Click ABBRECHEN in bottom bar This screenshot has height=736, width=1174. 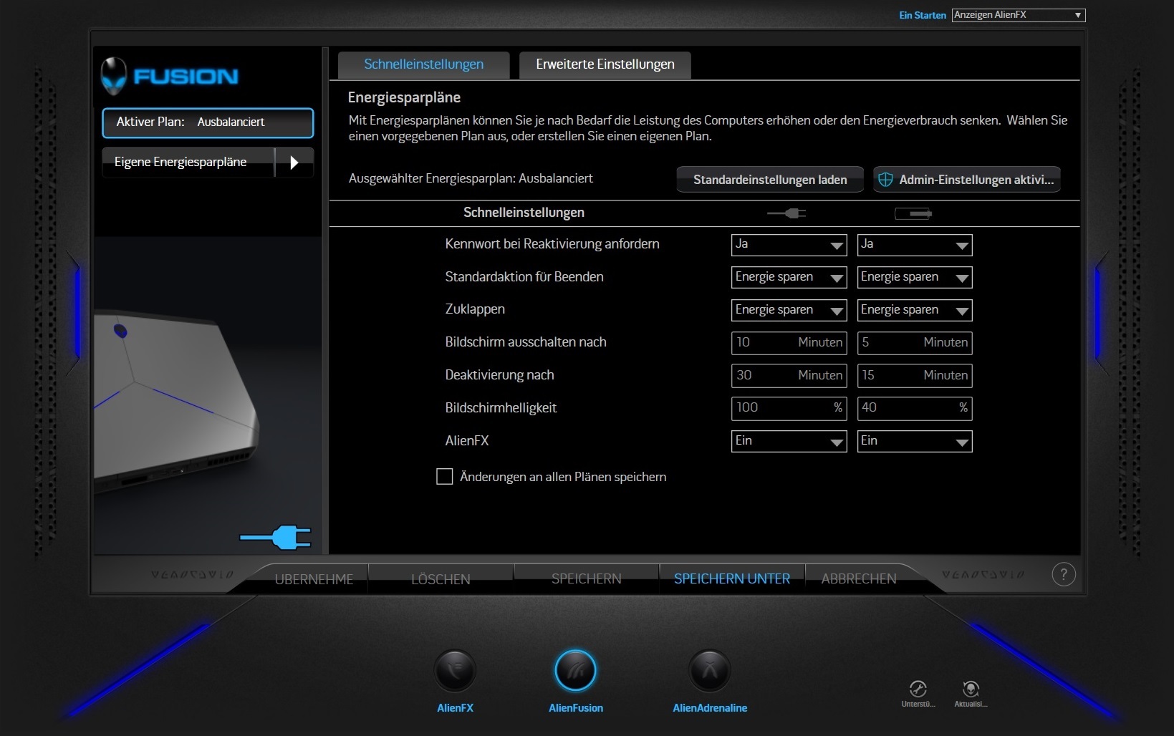(859, 578)
